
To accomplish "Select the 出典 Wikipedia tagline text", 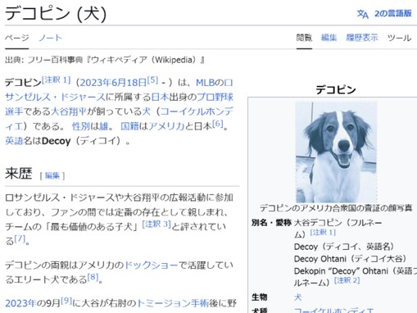I will (x=105, y=60).
